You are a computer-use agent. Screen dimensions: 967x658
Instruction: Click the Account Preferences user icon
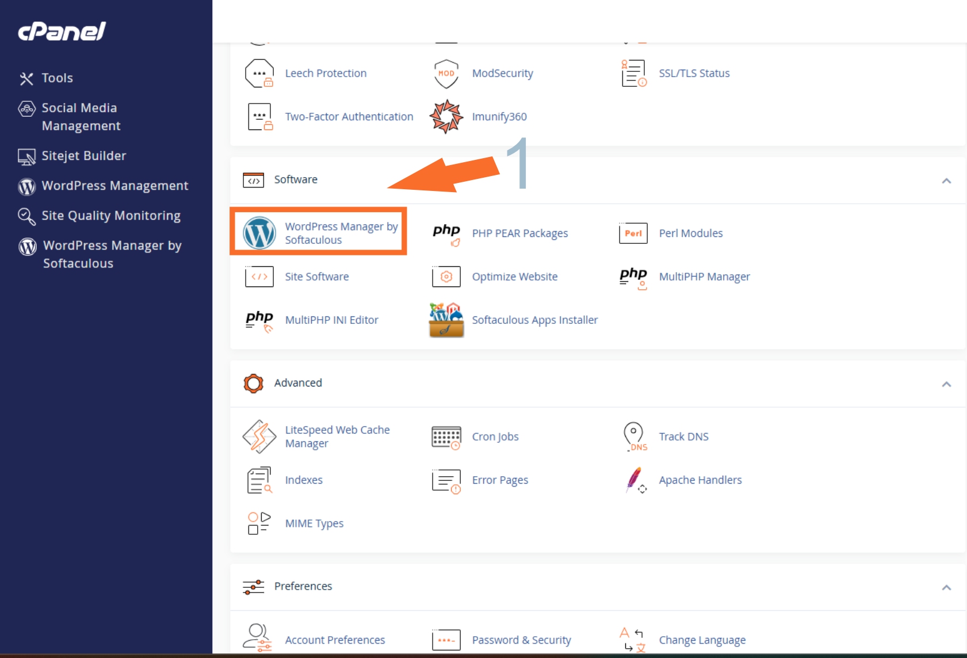(257, 638)
